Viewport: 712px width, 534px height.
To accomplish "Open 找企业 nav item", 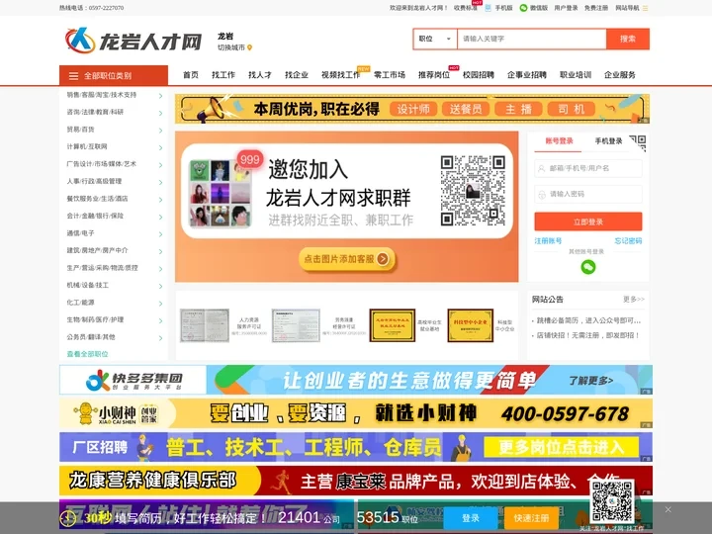I will 297,75.
